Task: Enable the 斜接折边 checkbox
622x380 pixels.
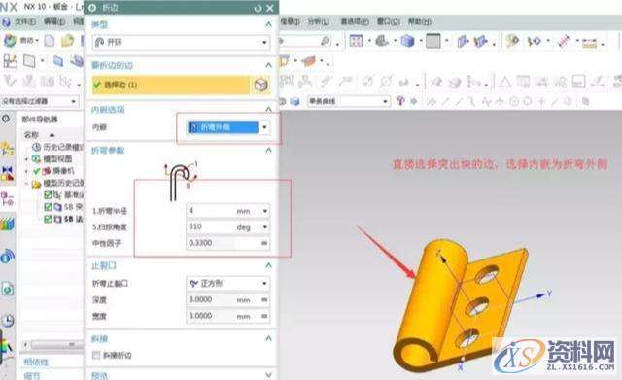Action: (x=96, y=355)
